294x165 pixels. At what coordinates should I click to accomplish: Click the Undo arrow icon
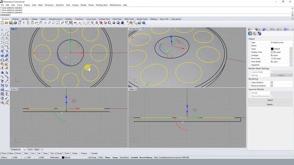[37, 23]
